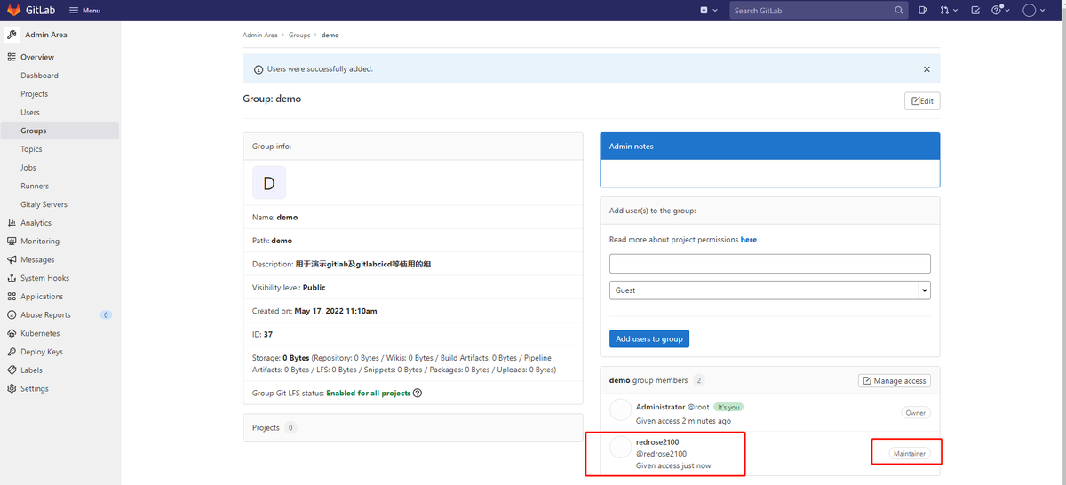Viewport: 1066px width, 485px height.
Task: Open the create new plus dropdown
Action: pos(707,11)
